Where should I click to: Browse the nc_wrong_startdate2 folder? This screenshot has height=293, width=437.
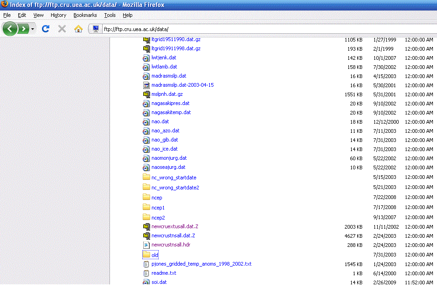click(175, 188)
